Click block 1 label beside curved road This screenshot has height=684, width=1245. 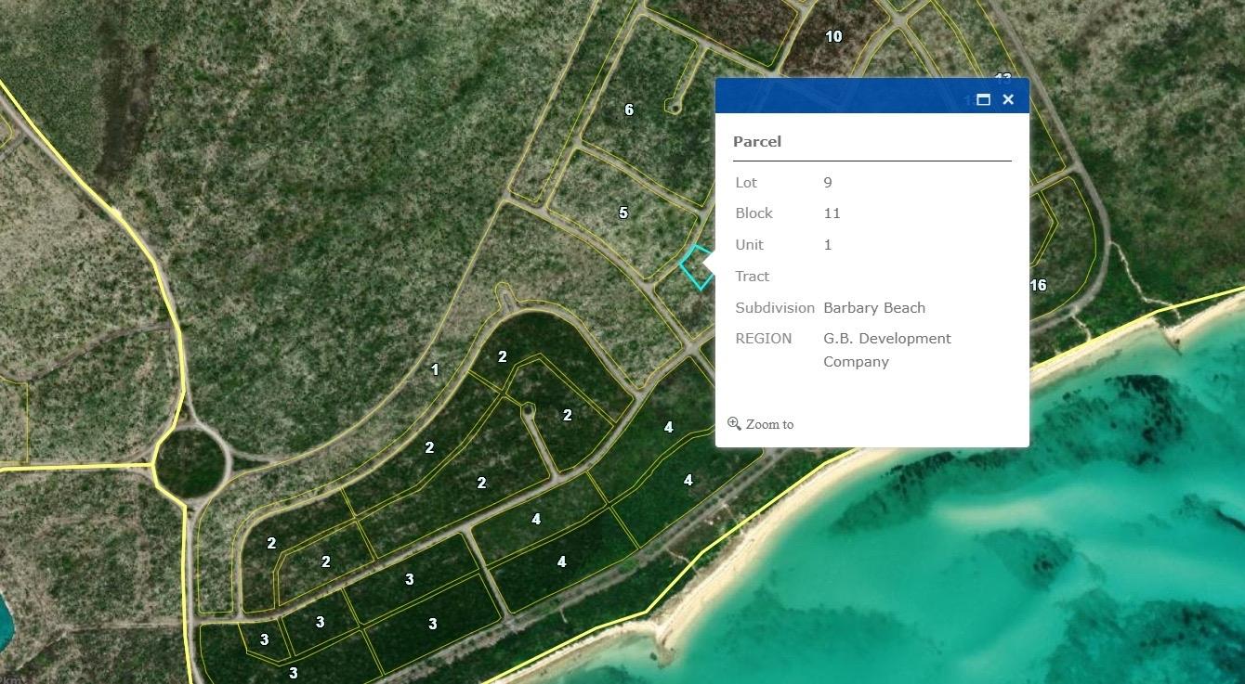click(435, 369)
